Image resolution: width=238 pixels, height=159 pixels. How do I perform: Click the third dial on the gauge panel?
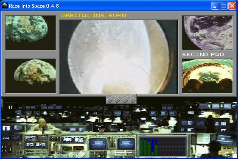tap(125, 100)
